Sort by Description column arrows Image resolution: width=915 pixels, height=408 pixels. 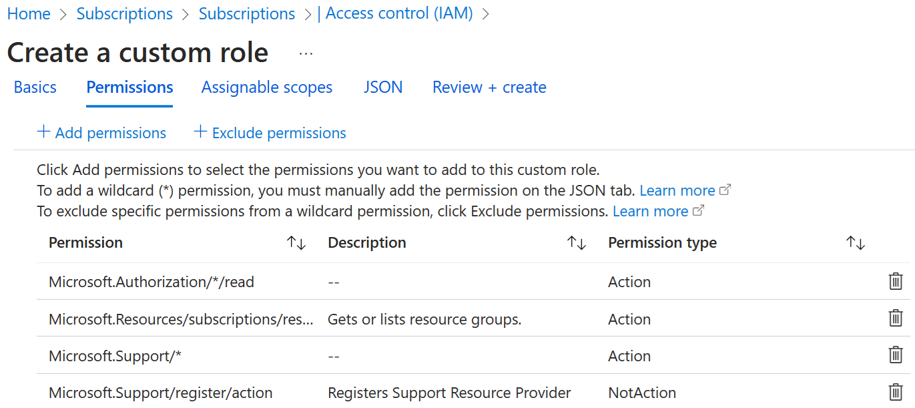pos(576,243)
